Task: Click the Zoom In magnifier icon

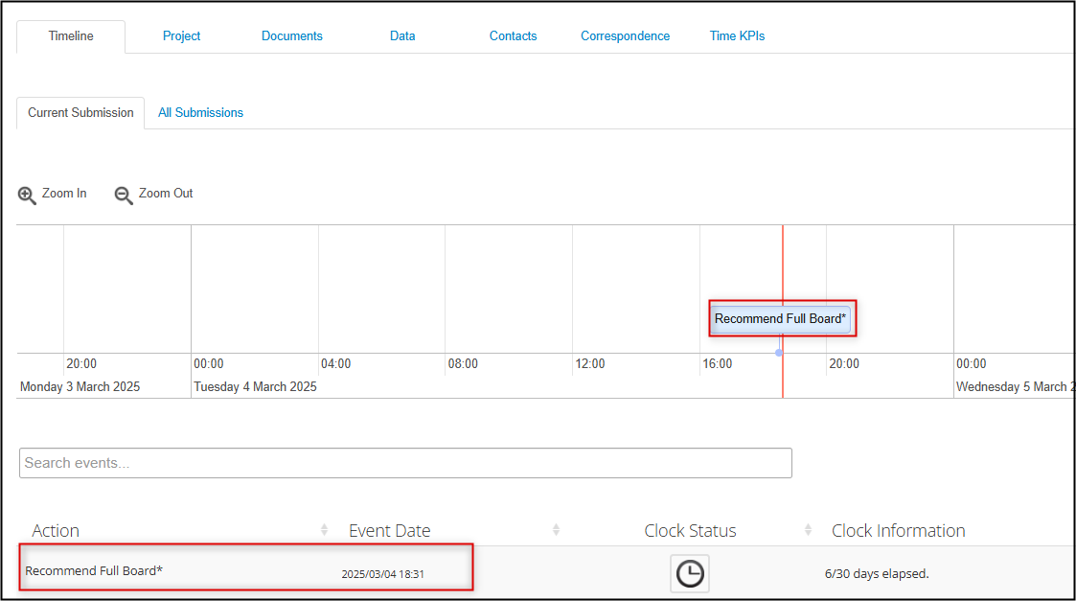Action: [27, 196]
